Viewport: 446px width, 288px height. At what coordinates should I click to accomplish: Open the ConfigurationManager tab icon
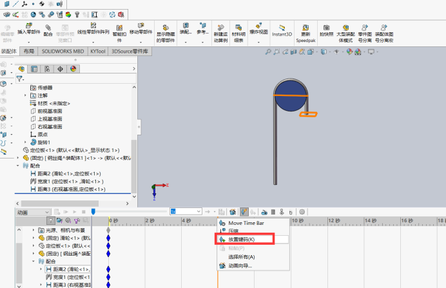(x=47, y=69)
